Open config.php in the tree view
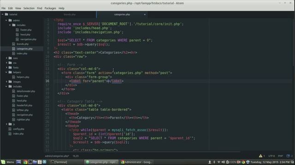295x165 pixels. pyautogui.click(x=18, y=129)
